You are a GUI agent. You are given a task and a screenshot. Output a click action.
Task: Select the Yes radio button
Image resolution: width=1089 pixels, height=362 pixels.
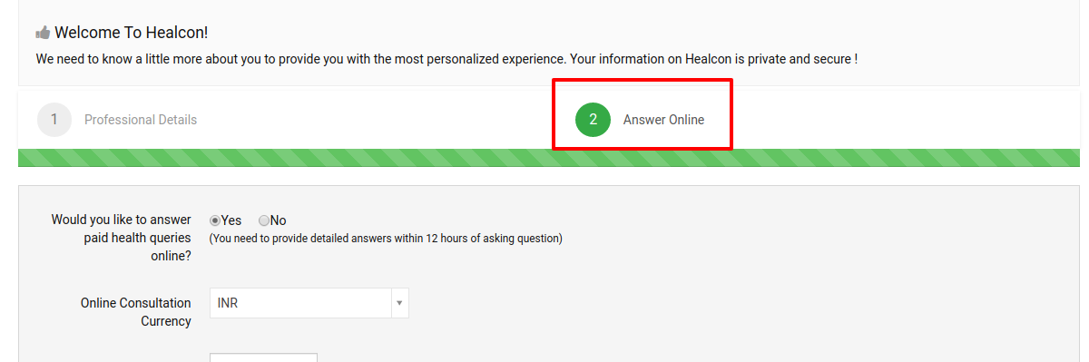(x=215, y=220)
